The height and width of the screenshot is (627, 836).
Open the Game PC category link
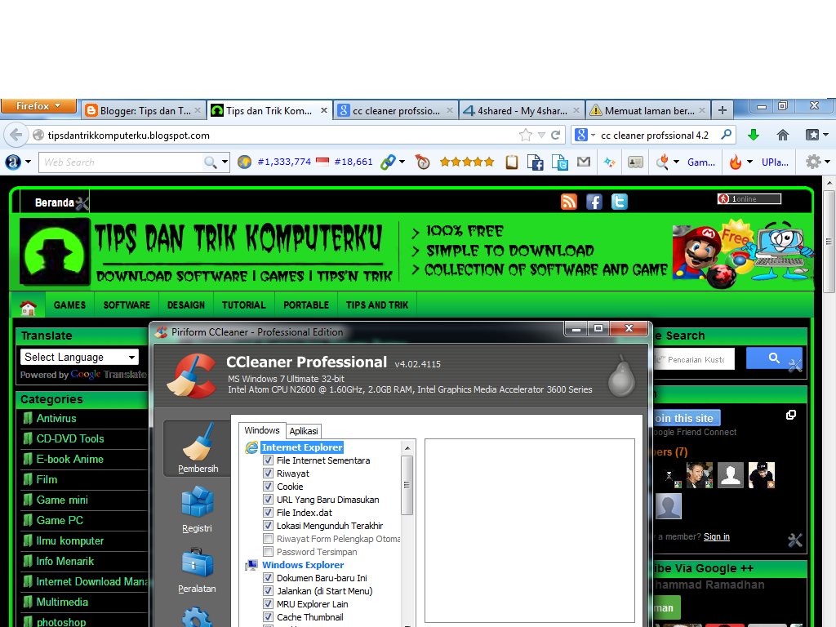click(x=60, y=520)
